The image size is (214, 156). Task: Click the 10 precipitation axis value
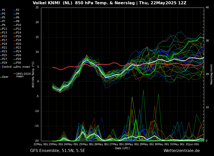click(x=207, y=107)
